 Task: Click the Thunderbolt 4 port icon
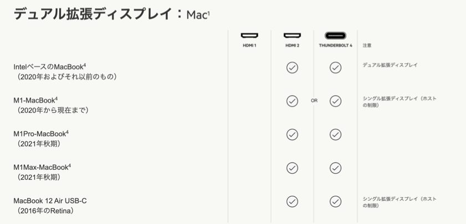[x=336, y=35]
